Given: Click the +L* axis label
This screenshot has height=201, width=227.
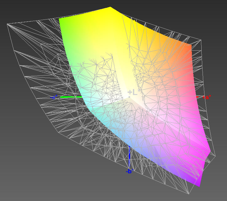Looking at the screenshot, I should click(134, 92).
